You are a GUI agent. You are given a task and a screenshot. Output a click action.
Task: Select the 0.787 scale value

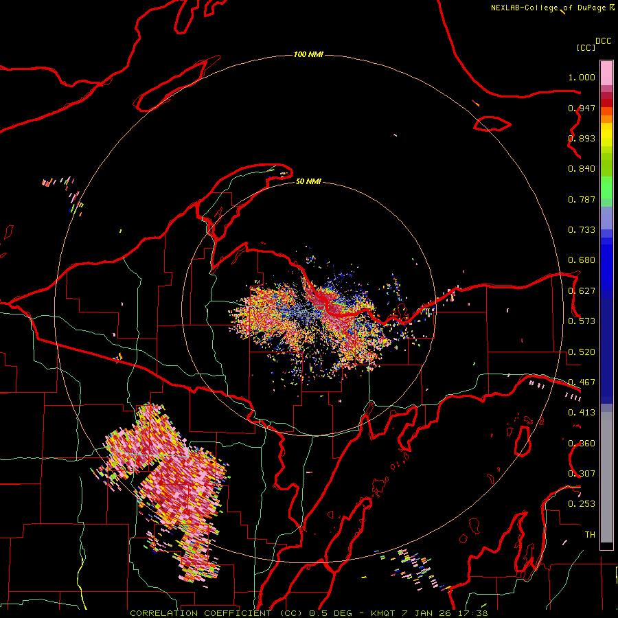pyautogui.click(x=582, y=199)
